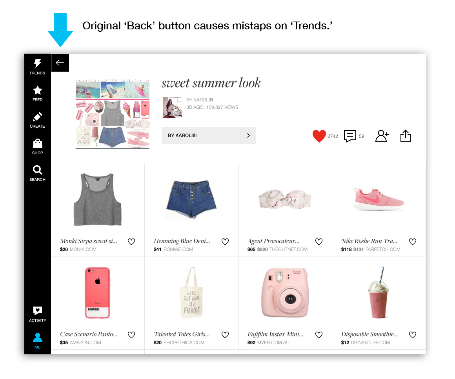Viewport: 455px width, 379px height.
Task: Like the Case Scenario Pantone case
Action: pyautogui.click(x=131, y=335)
